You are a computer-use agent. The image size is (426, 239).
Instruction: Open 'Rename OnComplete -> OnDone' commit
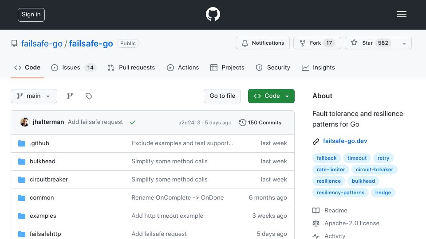tap(177, 197)
